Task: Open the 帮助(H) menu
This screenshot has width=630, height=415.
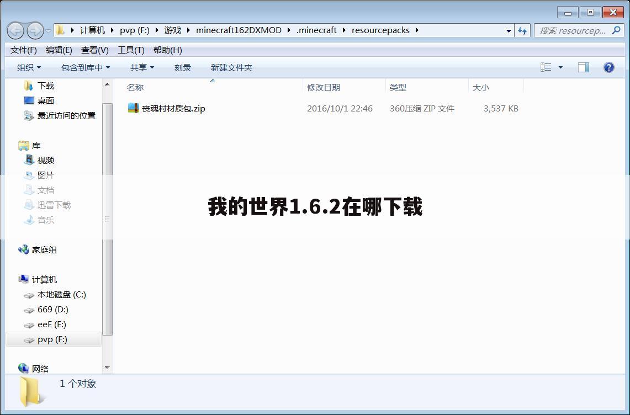Action: pyautogui.click(x=167, y=50)
